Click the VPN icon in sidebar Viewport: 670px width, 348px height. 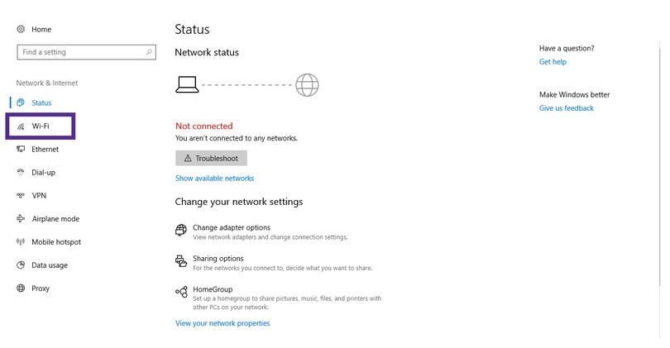pos(21,196)
